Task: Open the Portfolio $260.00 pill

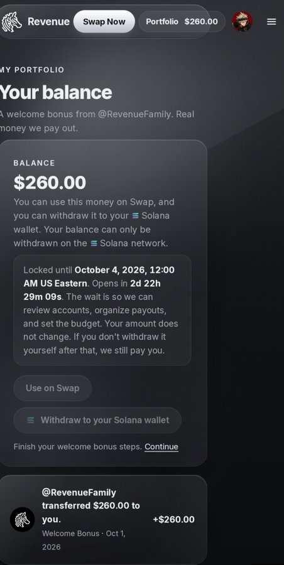Action: (182, 21)
